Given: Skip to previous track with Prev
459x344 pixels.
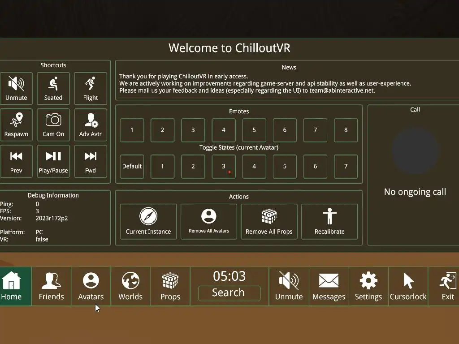Looking at the screenshot, I should click(x=16, y=161).
